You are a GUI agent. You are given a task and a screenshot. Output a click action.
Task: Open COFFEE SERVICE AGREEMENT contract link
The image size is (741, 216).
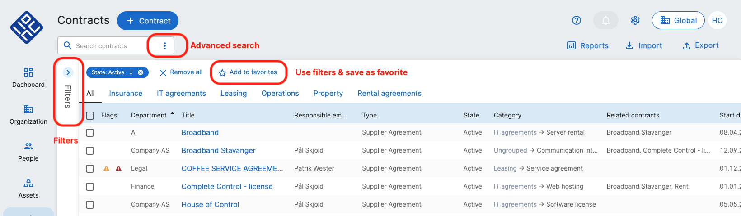[x=232, y=168]
